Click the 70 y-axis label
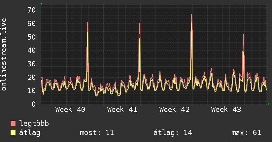 (32, 10)
